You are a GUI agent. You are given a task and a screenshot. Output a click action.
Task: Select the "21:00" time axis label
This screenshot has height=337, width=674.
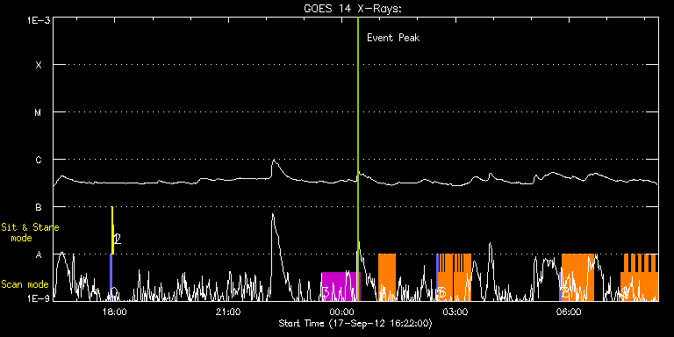[228, 312]
